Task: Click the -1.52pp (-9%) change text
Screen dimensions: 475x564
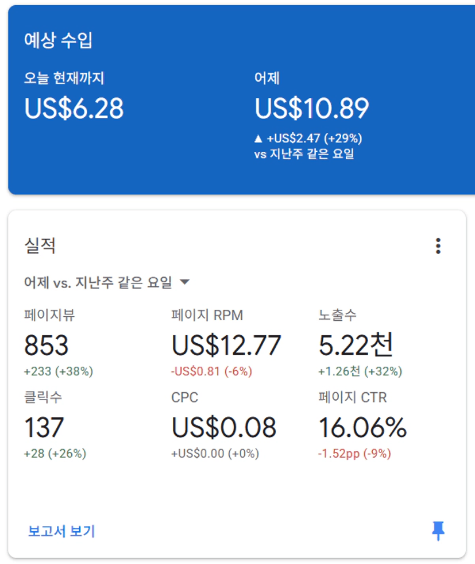Action: [x=354, y=453]
